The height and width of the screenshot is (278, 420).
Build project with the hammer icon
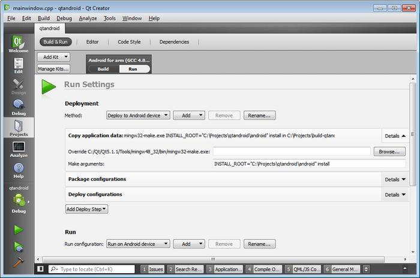pyautogui.click(x=19, y=262)
